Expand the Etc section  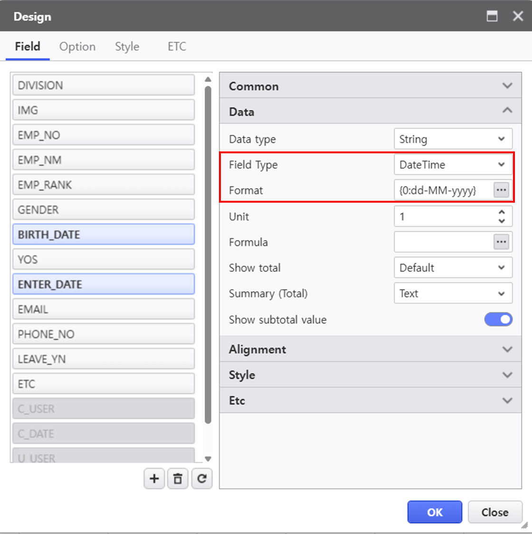click(370, 400)
